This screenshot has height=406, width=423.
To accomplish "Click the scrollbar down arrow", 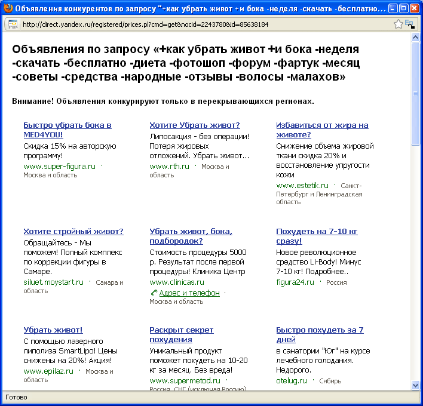I will point(415,385).
